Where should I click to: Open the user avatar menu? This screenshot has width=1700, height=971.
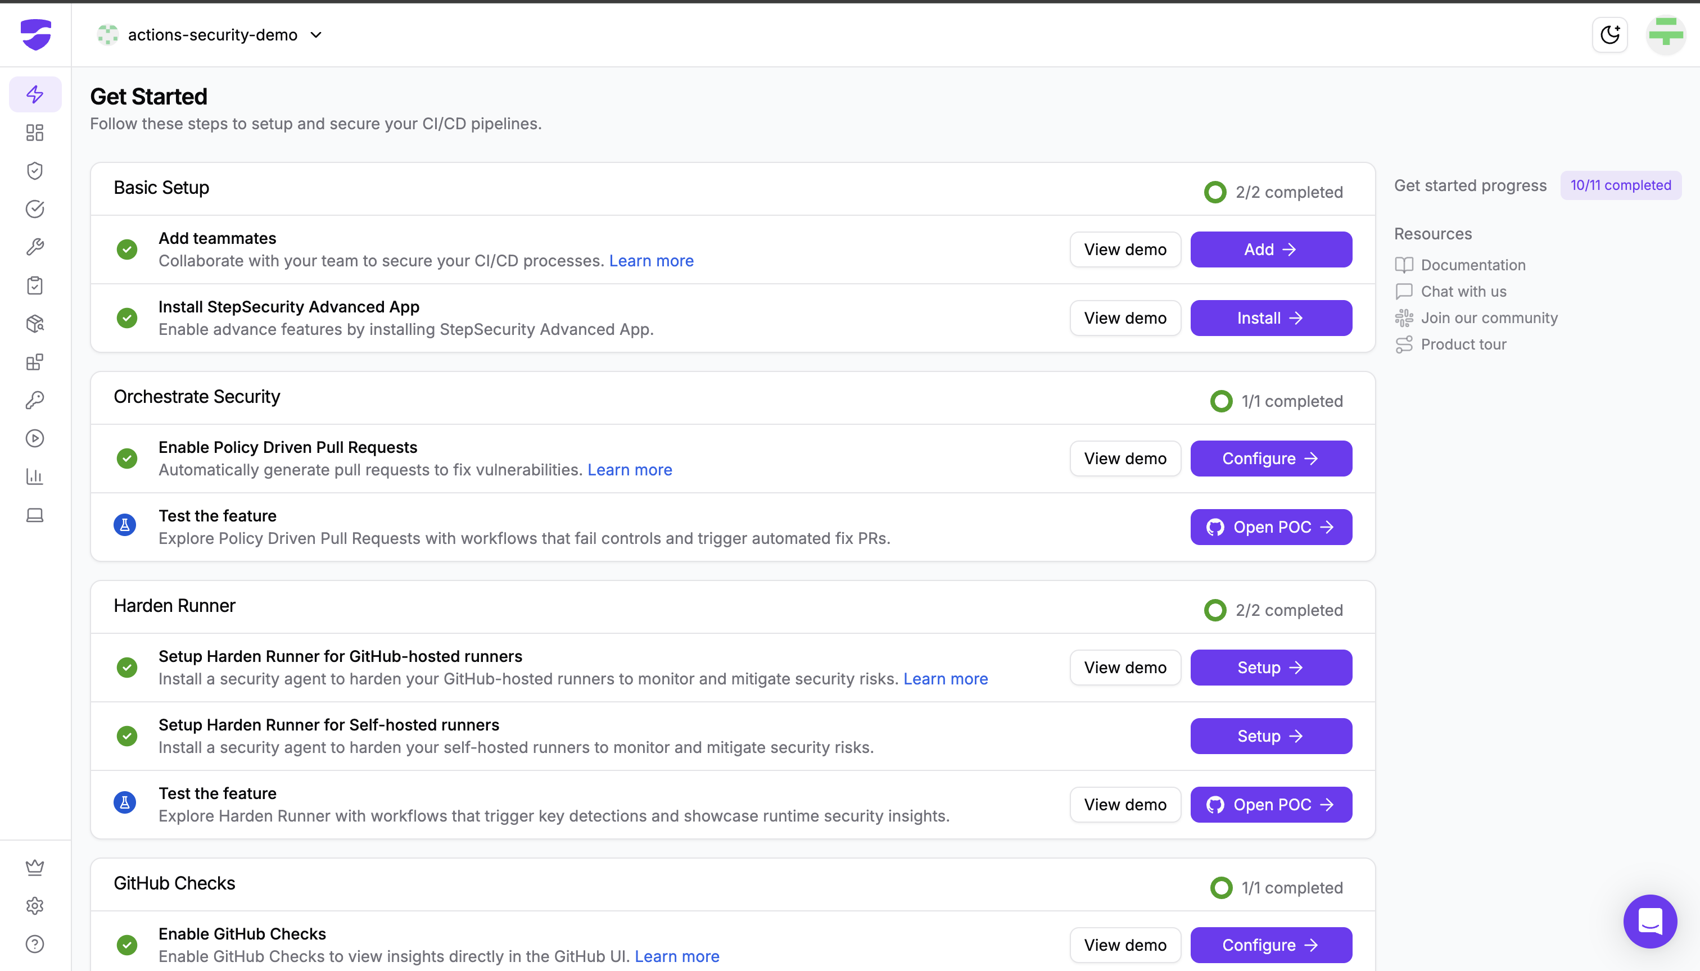tap(1665, 35)
